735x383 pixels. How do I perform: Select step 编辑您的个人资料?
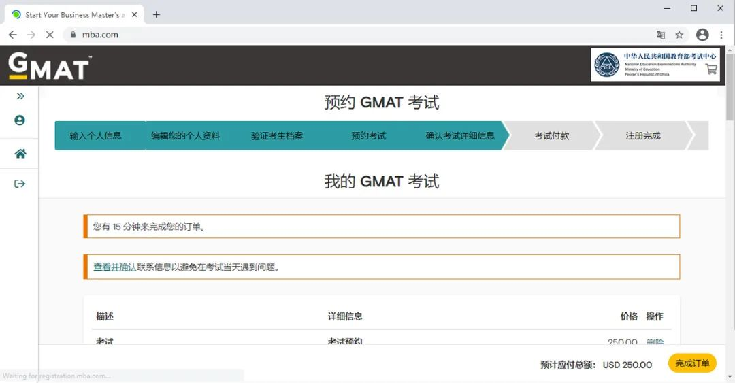tap(186, 136)
